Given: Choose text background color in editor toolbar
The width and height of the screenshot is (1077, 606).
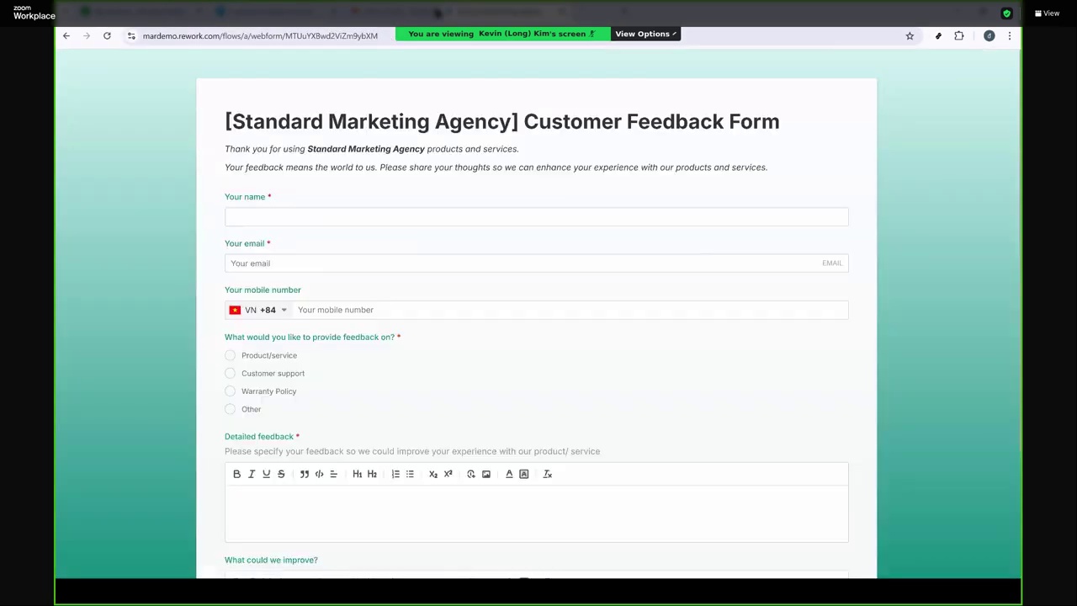Looking at the screenshot, I should (523, 474).
